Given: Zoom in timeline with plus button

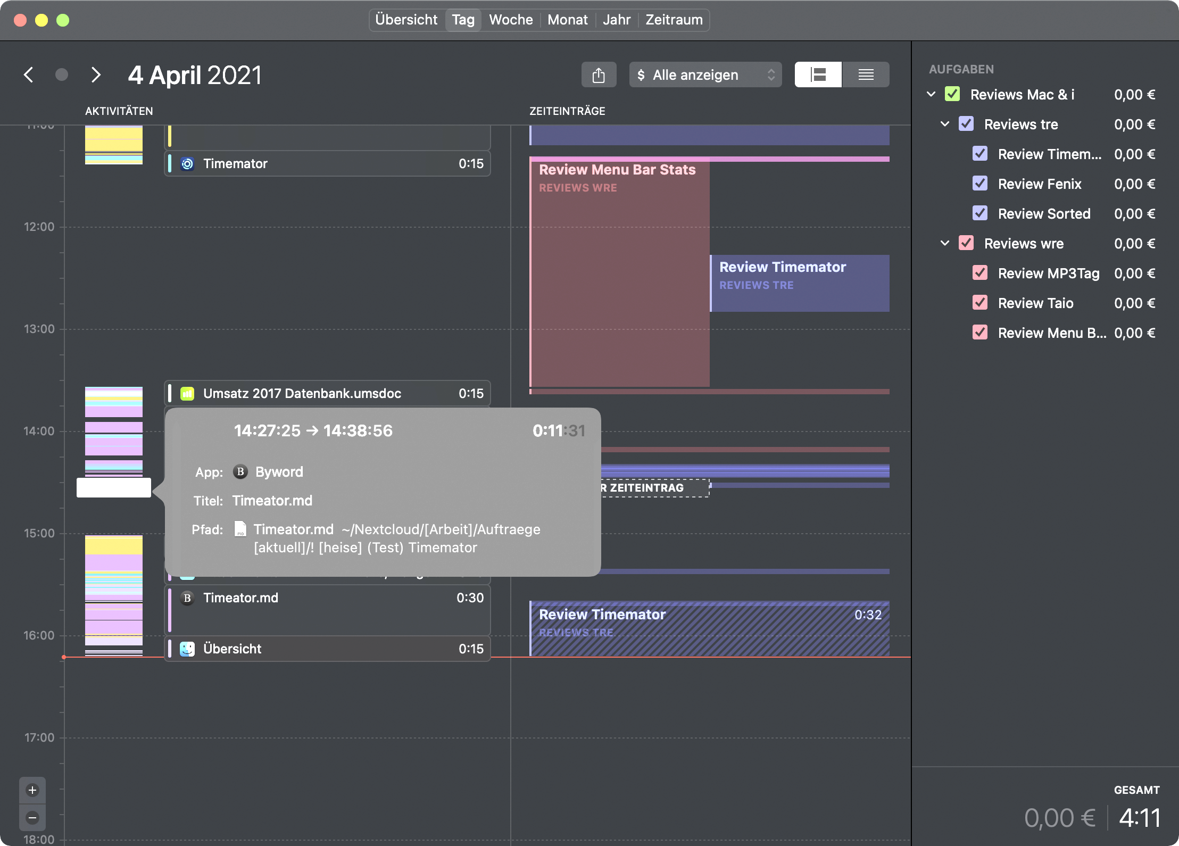Looking at the screenshot, I should (x=32, y=790).
